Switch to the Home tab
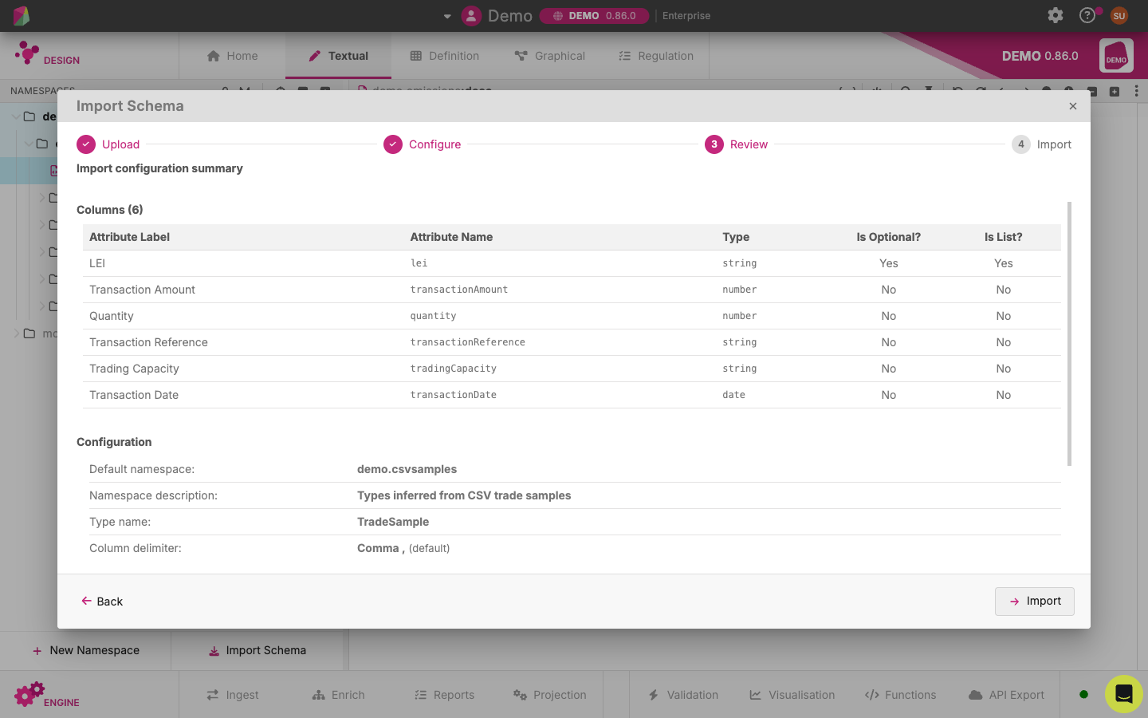The width and height of the screenshot is (1148, 718). tap(232, 56)
